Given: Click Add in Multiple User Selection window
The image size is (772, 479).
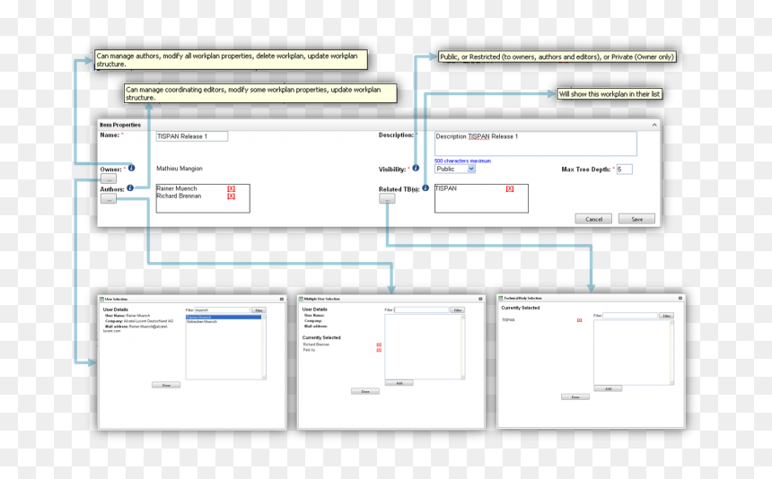Looking at the screenshot, I should pyautogui.click(x=399, y=383).
